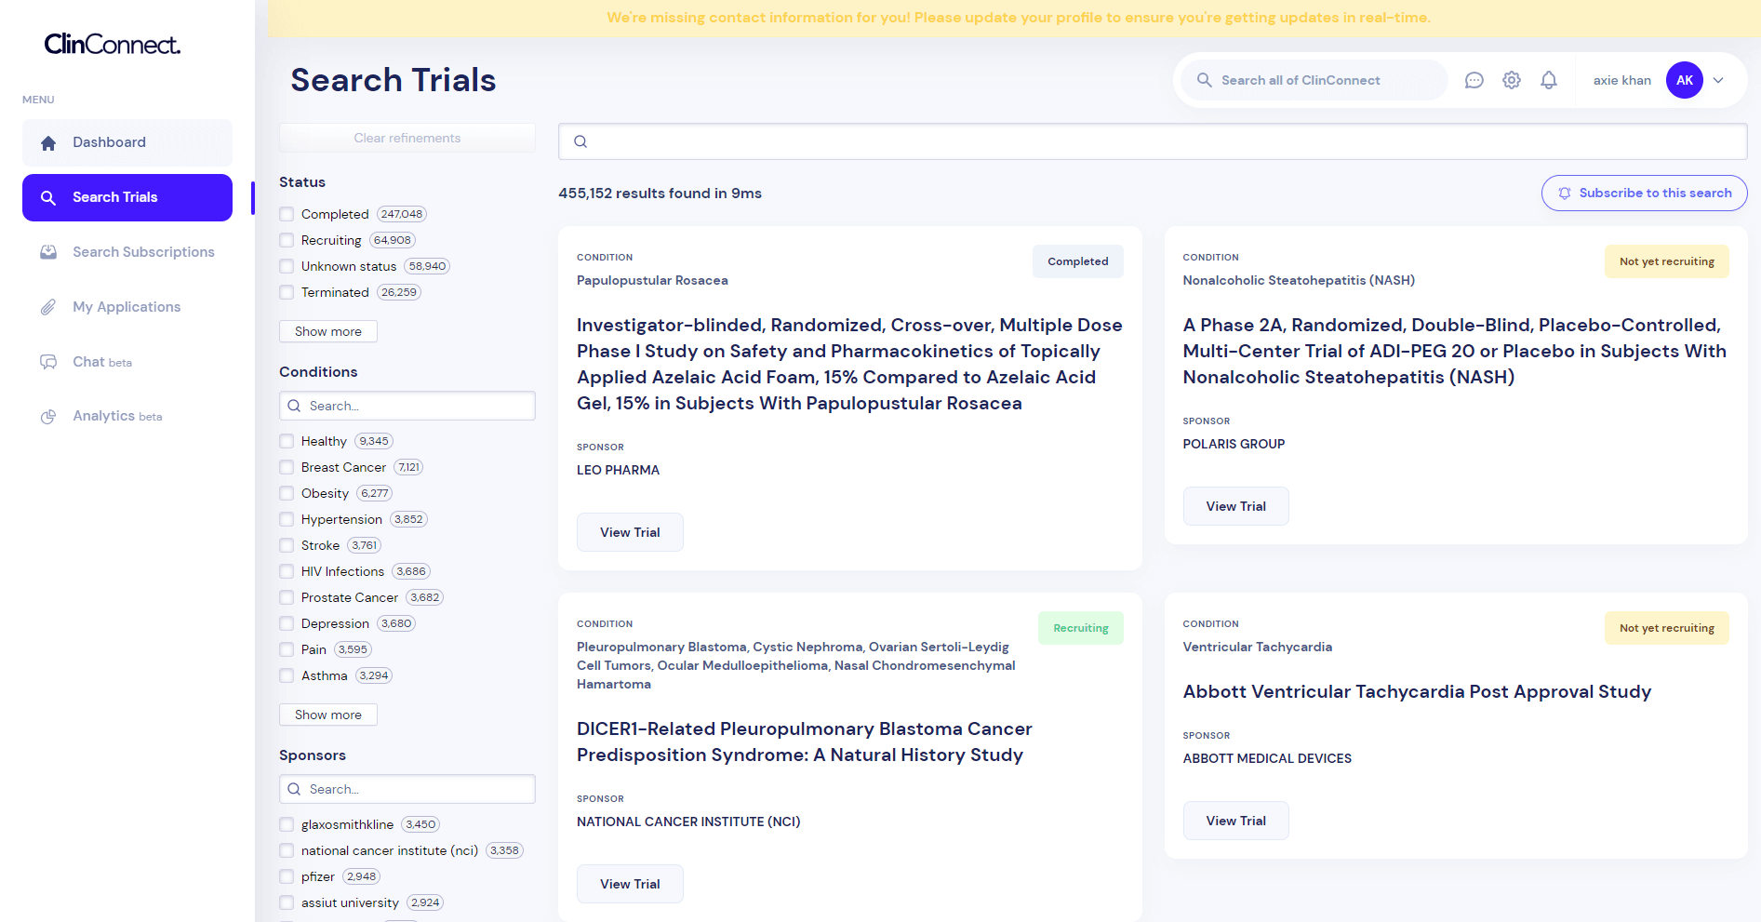Image resolution: width=1761 pixels, height=922 pixels.
Task: Check the Recruiting status filter
Action: pyautogui.click(x=287, y=240)
